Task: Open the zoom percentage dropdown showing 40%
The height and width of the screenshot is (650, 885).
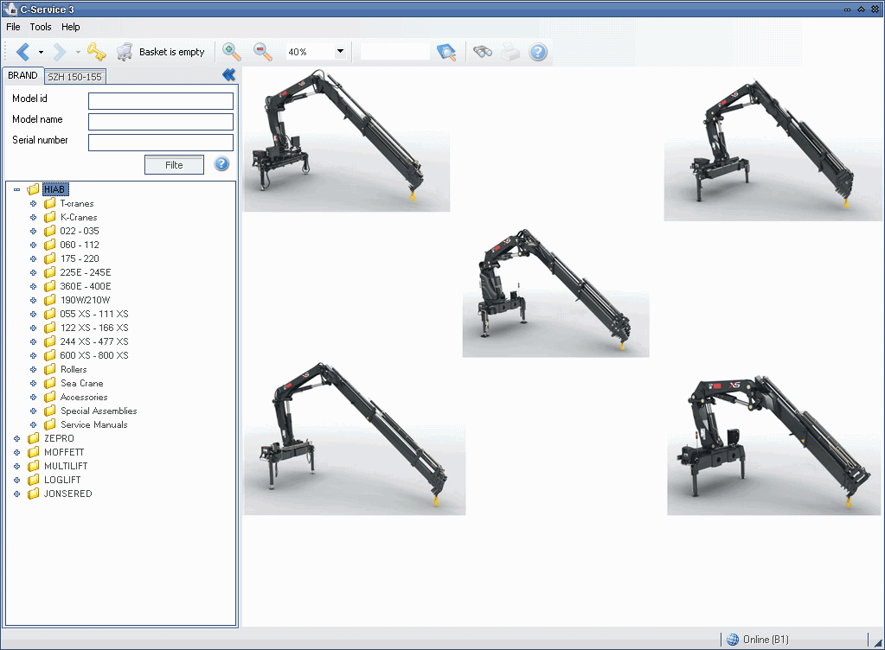Action: coord(341,51)
